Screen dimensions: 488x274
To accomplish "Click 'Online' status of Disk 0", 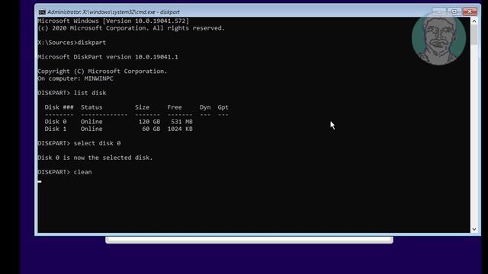I will 91,122.
